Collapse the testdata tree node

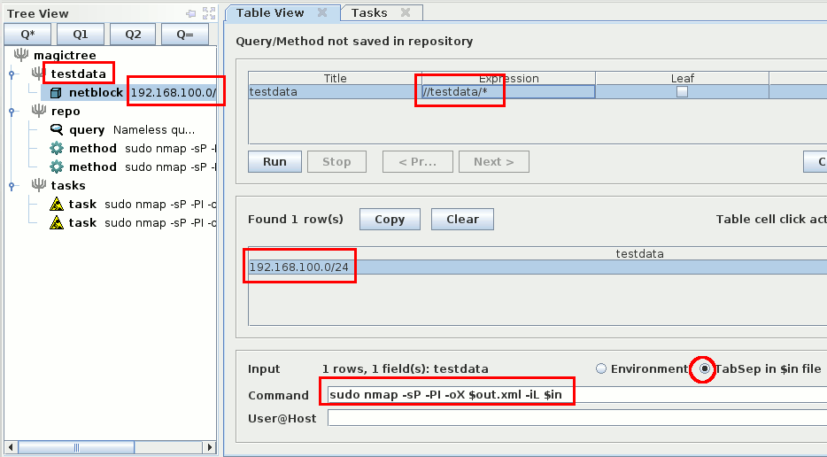pos(12,74)
